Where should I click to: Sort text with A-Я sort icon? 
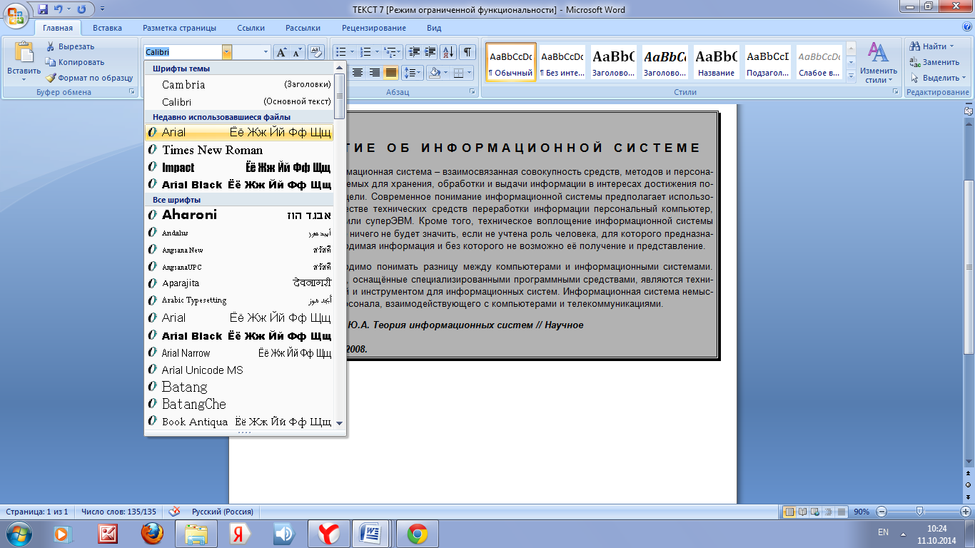point(448,52)
